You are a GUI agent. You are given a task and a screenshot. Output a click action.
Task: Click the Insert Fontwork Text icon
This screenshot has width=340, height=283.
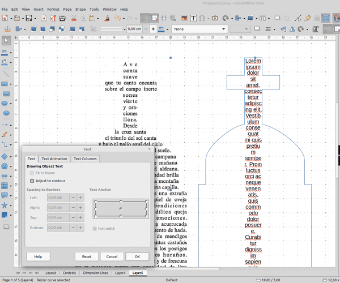[x=215, y=18]
